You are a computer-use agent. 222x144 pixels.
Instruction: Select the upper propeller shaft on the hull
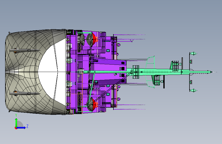point(25,50)
